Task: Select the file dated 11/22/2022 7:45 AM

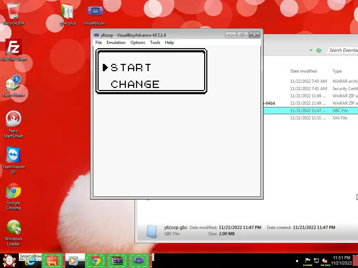Action: [x=310, y=81]
